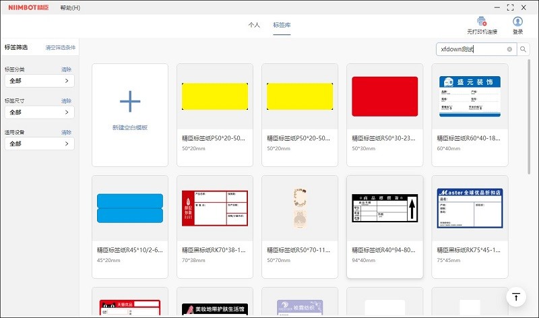Screen dimensions: 539x318
Task: Clear the search text with the x icon
Action: (x=509, y=49)
